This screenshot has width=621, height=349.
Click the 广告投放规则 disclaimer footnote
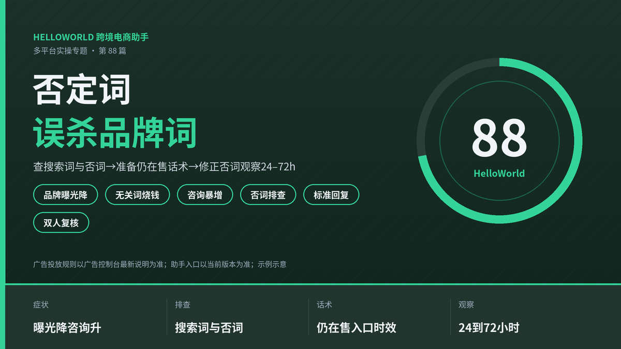pos(160,264)
